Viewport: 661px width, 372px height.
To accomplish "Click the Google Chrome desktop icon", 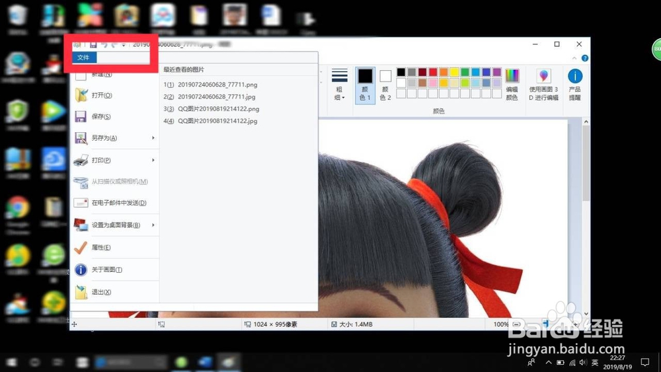I will [17, 213].
